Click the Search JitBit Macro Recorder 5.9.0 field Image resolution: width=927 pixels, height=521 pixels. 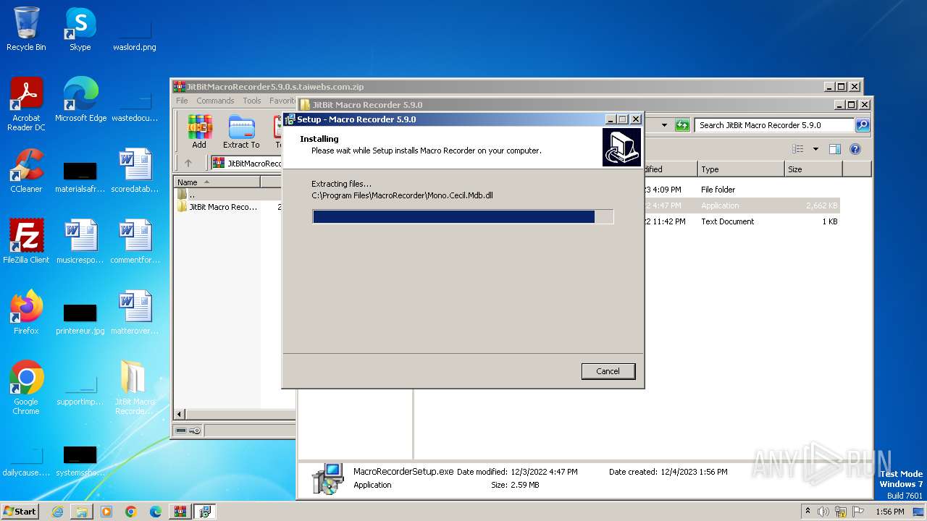pyautogui.click(x=775, y=125)
